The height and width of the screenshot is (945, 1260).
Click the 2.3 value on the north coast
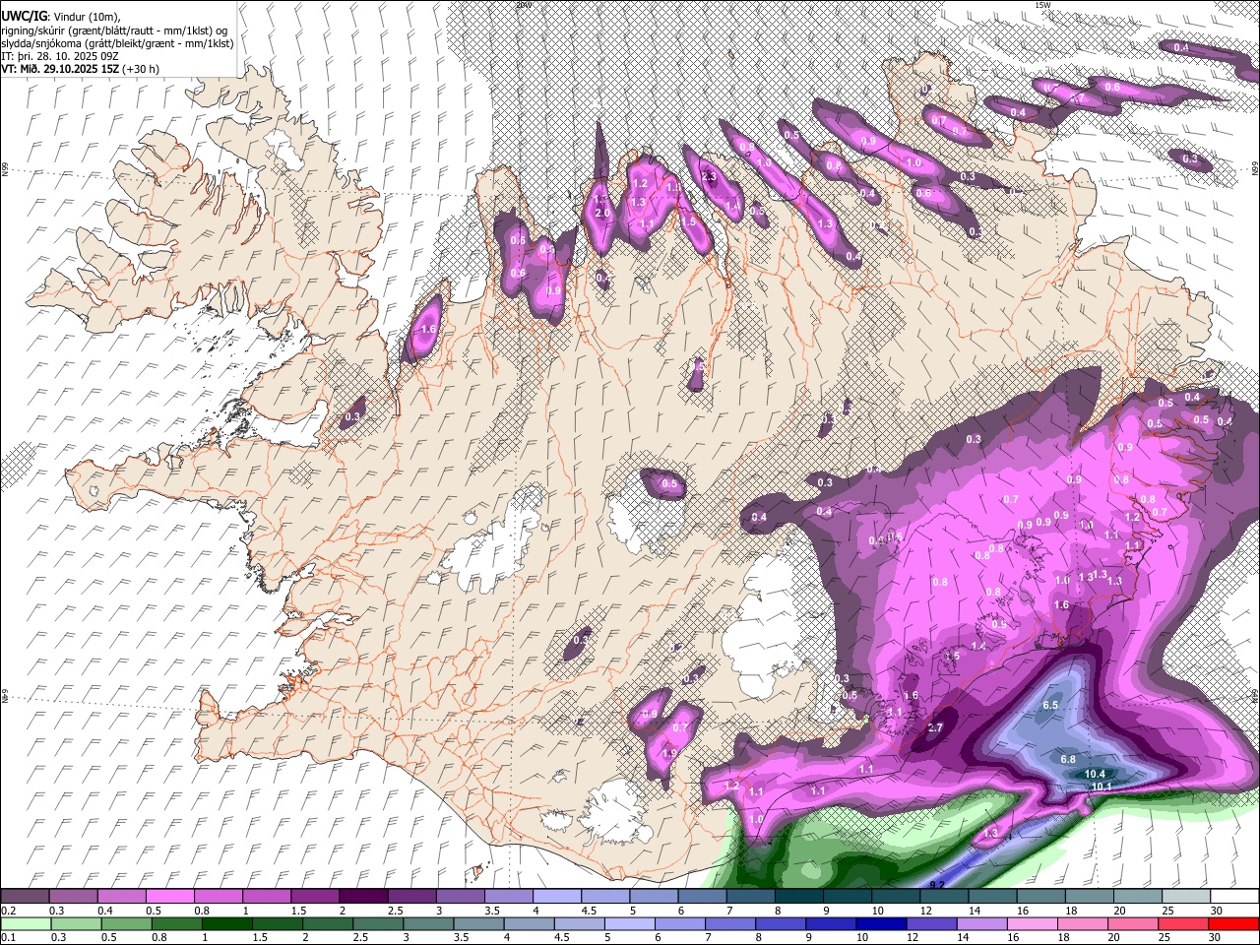click(x=708, y=176)
